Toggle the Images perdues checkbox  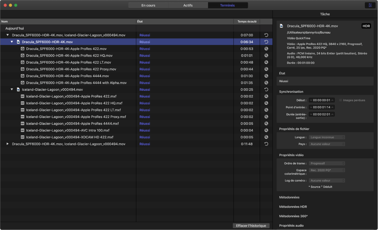click(341, 100)
